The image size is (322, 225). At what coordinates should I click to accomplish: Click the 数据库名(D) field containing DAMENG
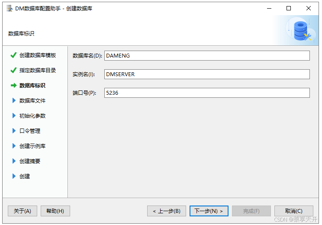pos(207,56)
